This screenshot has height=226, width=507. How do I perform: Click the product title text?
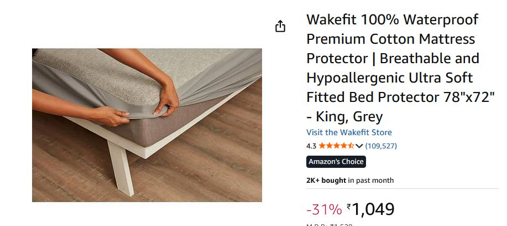(400, 68)
